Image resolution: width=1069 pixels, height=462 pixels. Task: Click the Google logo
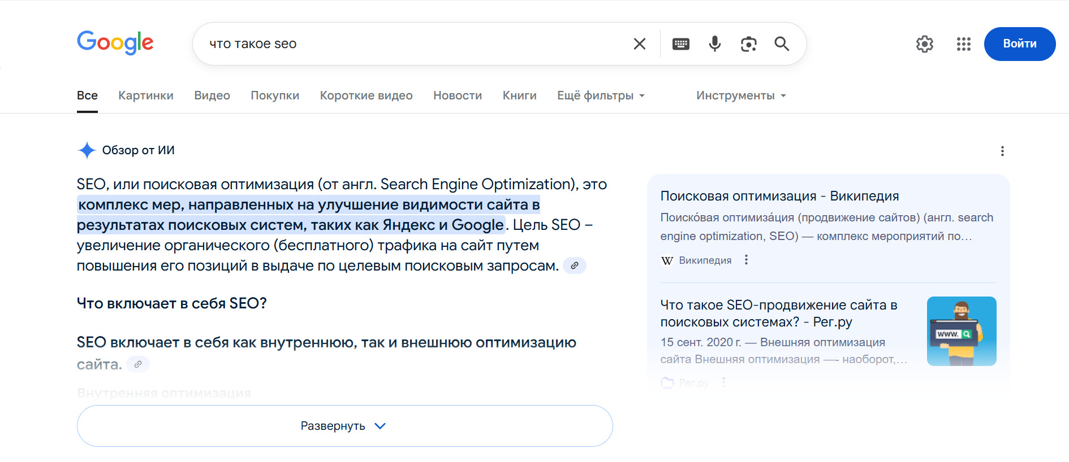115,43
